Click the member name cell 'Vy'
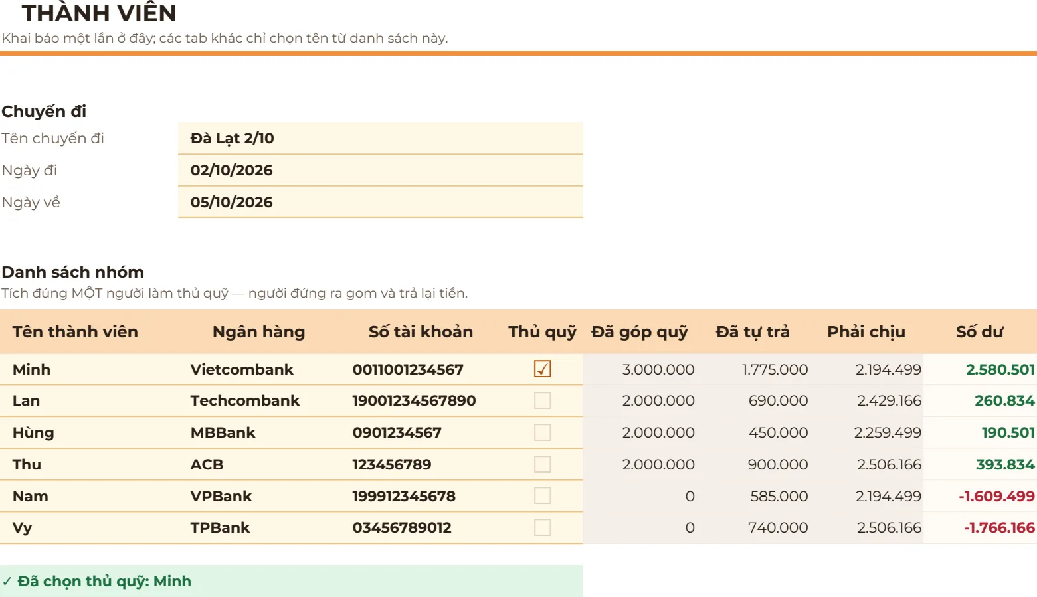The width and height of the screenshot is (1037, 597). (89, 528)
